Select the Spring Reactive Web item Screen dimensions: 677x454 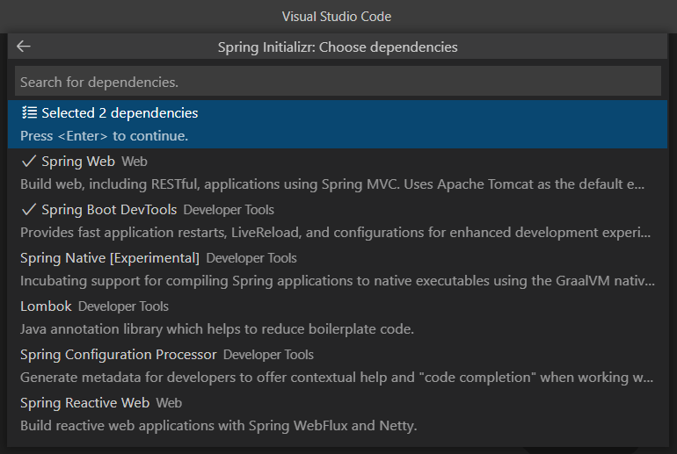338,414
